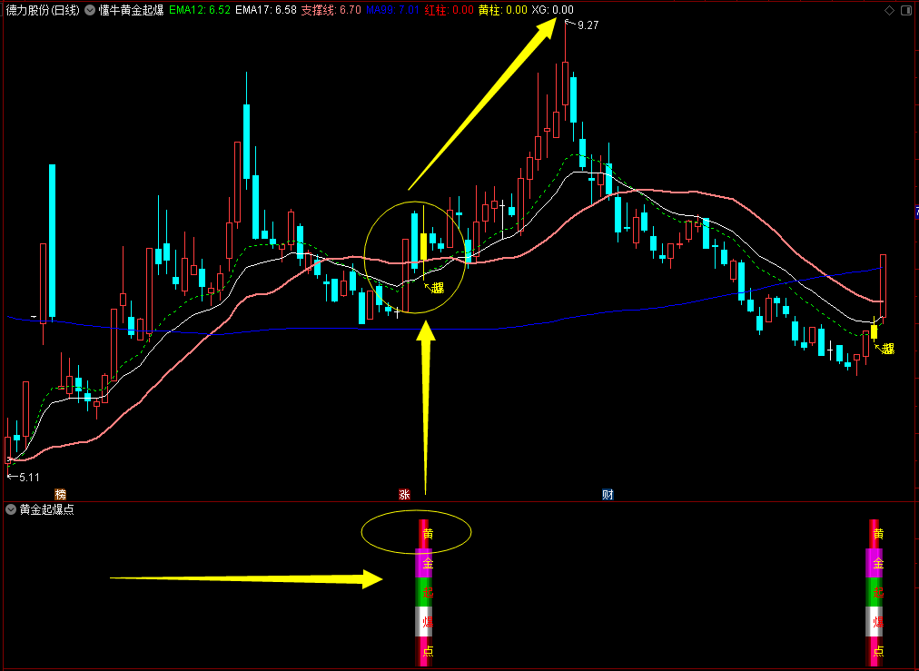This screenshot has width=919, height=671.
Task: Click the yellow 黄柱 legend label
Action: tap(502, 10)
